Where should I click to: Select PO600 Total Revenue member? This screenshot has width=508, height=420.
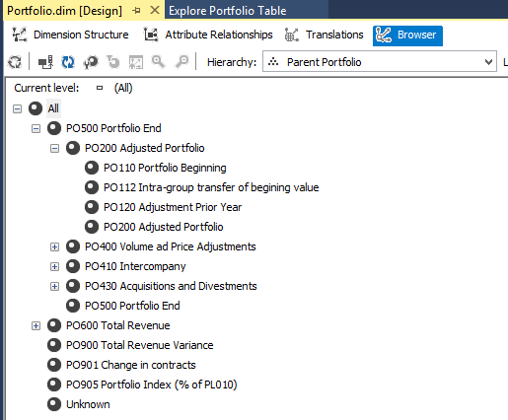pyautogui.click(x=118, y=325)
